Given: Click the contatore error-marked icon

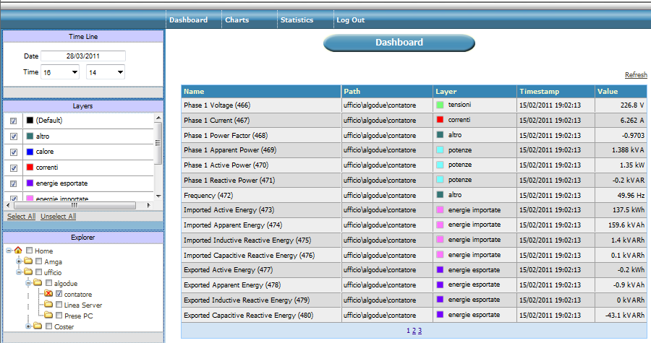Looking at the screenshot, I should 48,294.
